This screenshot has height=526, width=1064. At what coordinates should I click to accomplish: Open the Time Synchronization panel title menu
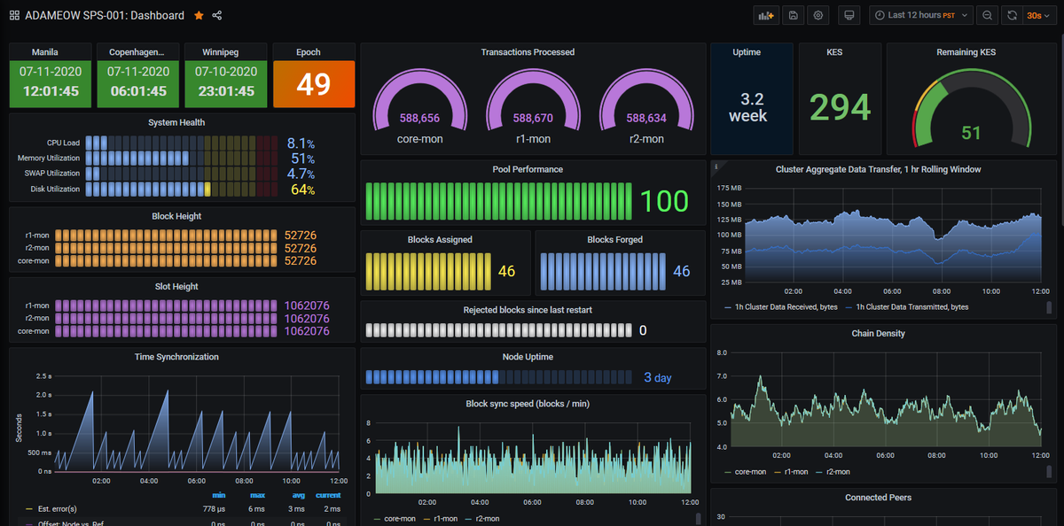[176, 357]
